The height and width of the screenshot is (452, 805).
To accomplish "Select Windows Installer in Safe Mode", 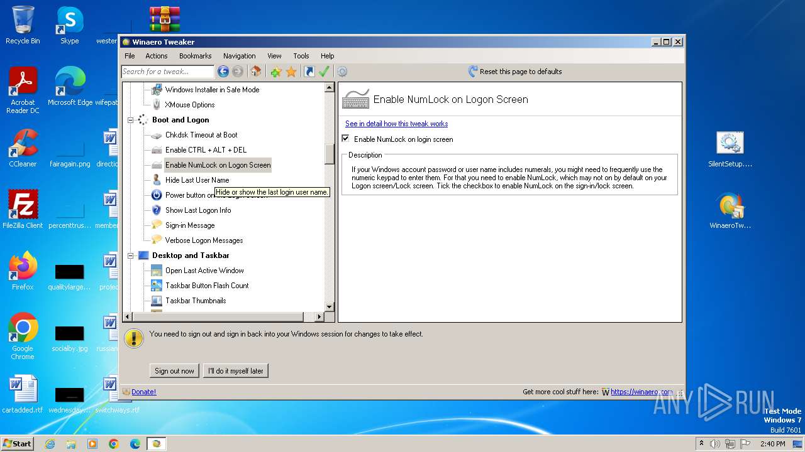I will (x=212, y=90).
